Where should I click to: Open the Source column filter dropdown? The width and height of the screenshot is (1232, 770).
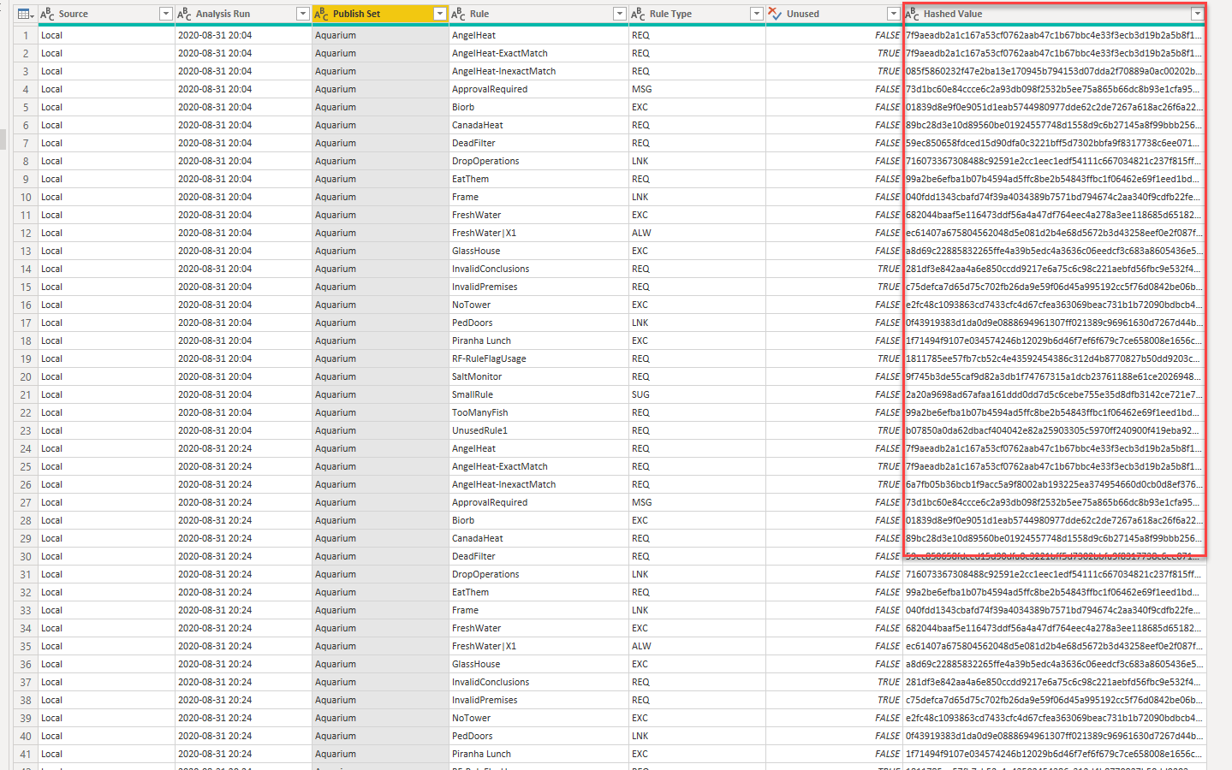[165, 14]
